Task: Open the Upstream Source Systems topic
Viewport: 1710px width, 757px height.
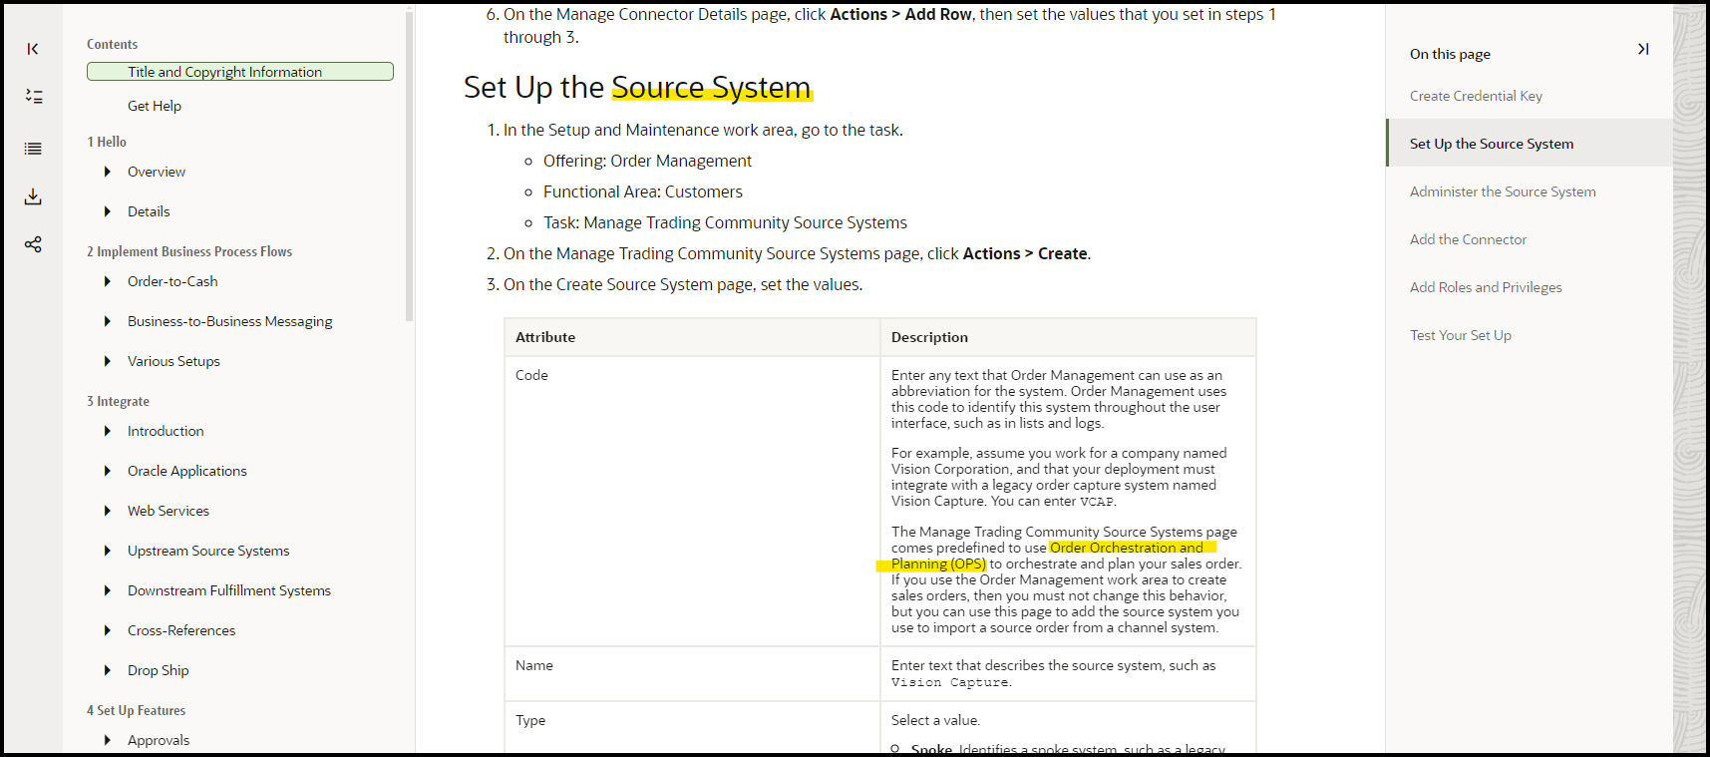Action: pos(208,551)
